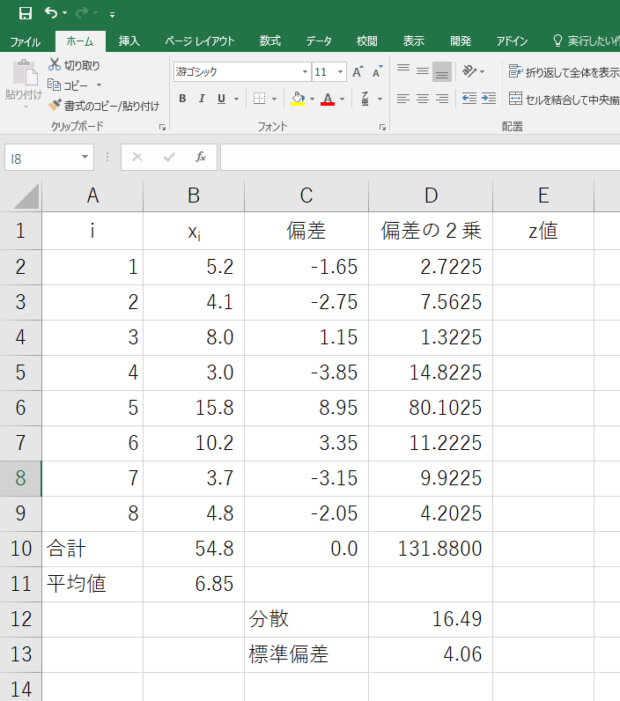The image size is (620, 701).
Task: Open the コピー dropdown arrow
Action: point(99,85)
